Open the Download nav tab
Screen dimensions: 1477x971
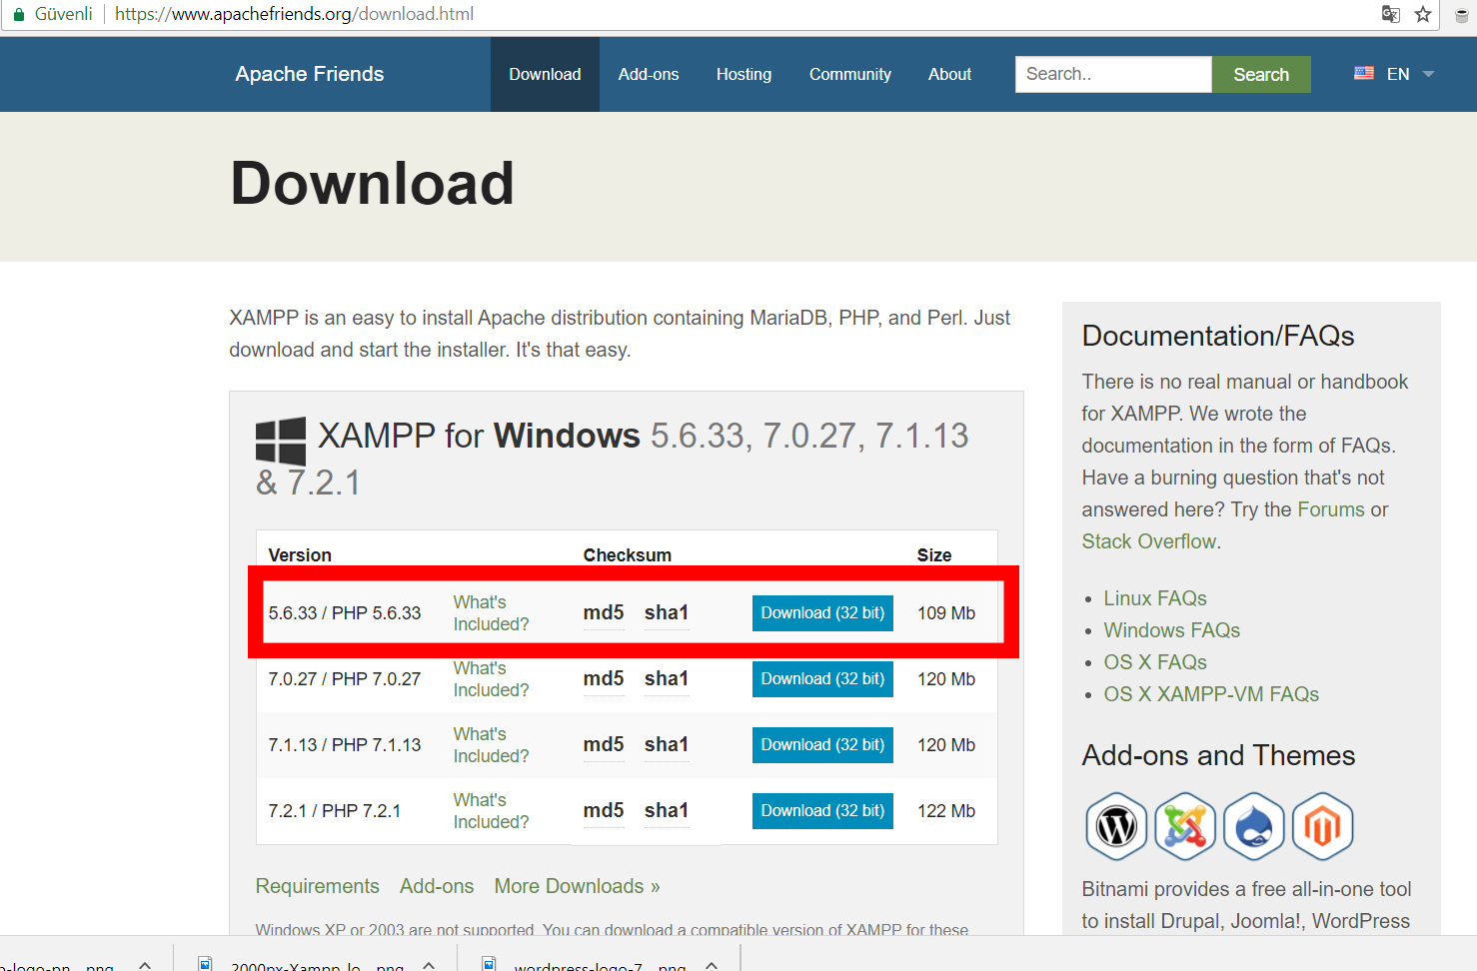545,74
